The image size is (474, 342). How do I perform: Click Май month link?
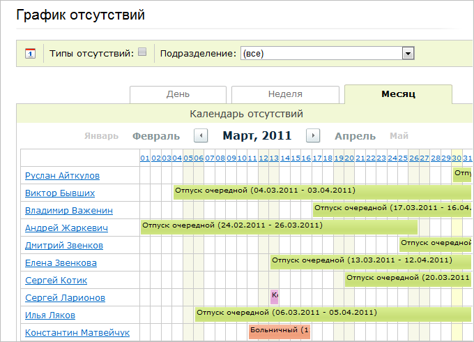pos(399,136)
